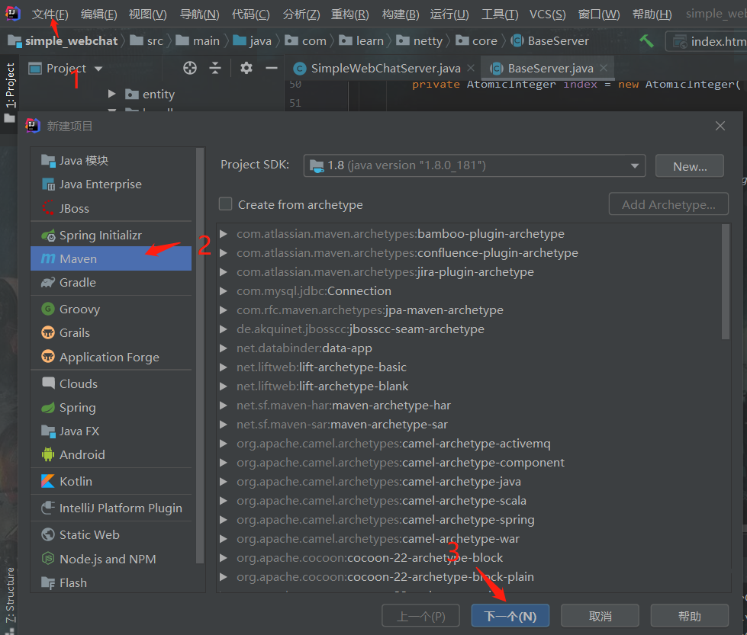747x635 pixels.
Task: Open the 文件(F) menu
Action: pos(50,14)
